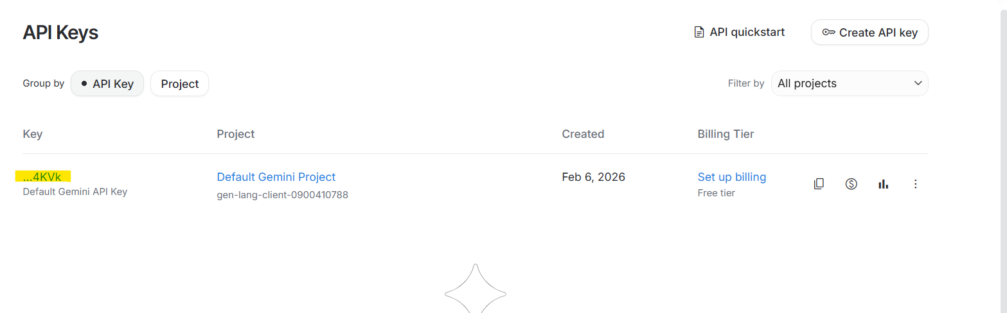Click the Billing Tier column header

click(726, 134)
